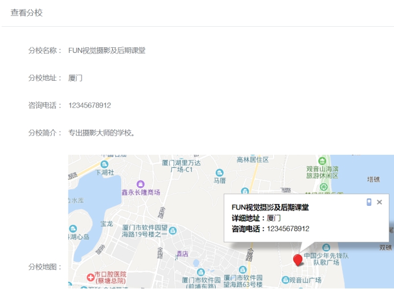
Task: Click the red hospital cross icon
Action: (x=90, y=278)
